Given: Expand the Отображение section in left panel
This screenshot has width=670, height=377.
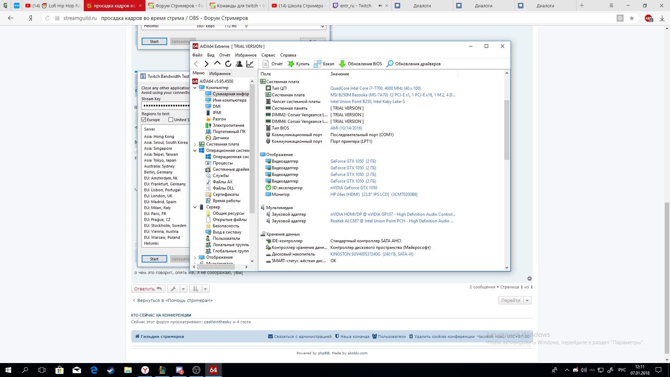Looking at the screenshot, I should pos(195,257).
